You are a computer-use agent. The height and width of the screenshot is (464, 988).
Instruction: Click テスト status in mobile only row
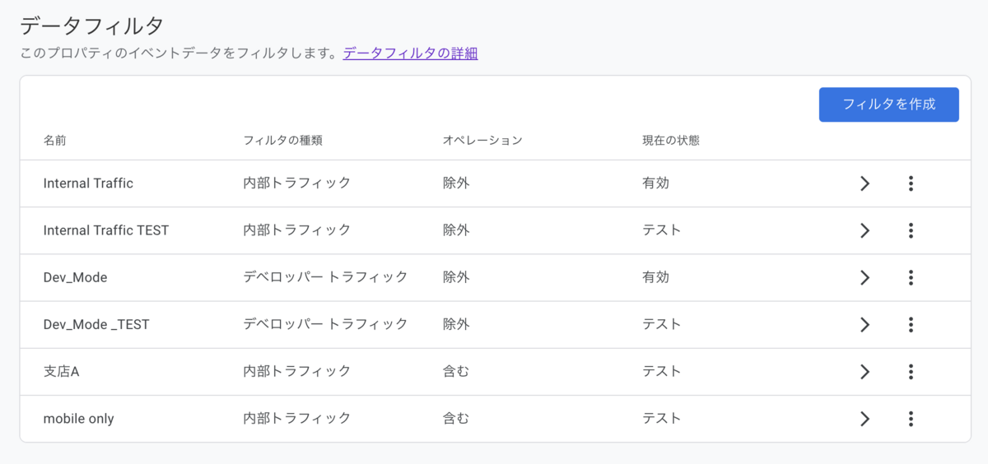coord(662,419)
